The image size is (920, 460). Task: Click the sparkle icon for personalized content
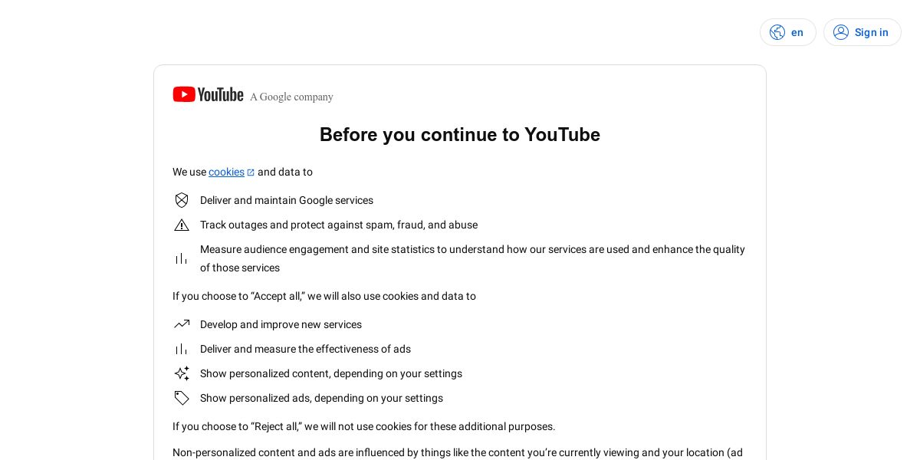coord(182,373)
